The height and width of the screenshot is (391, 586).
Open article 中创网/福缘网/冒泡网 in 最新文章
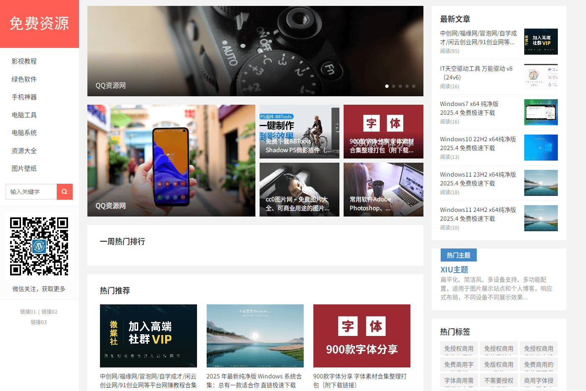click(x=478, y=37)
